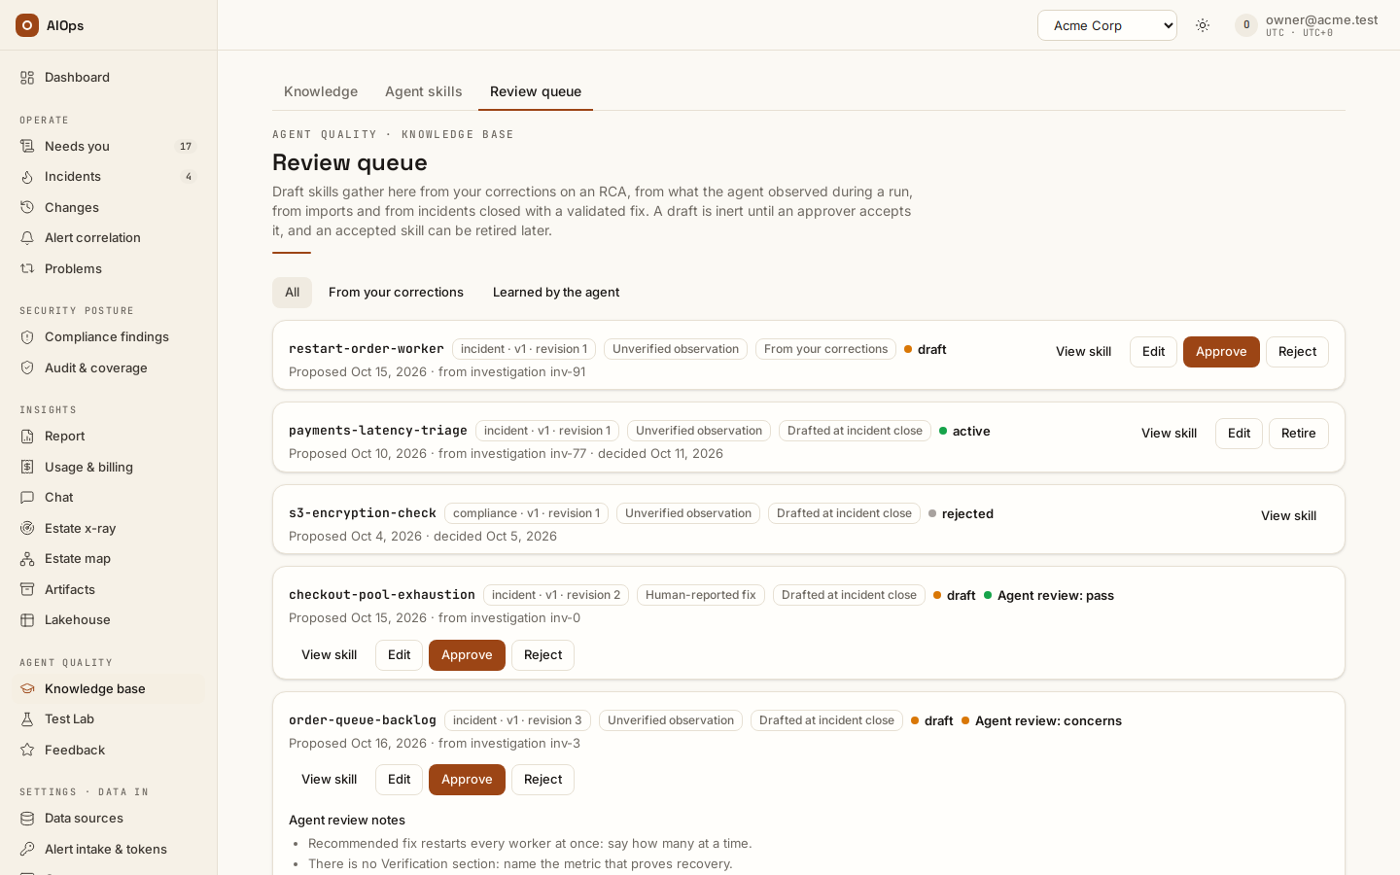The height and width of the screenshot is (875, 1400).
Task: Click the Alert intake & tokens key icon
Action: tap(27, 849)
